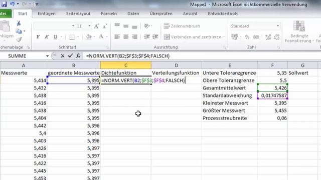The height and width of the screenshot is (180, 321).
Task: Open Verbinden und zentrieren dropdown arrow
Action: click(224, 37)
